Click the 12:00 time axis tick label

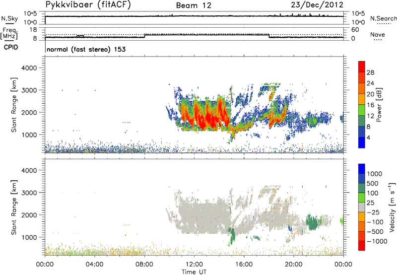pyautogui.click(x=194, y=265)
